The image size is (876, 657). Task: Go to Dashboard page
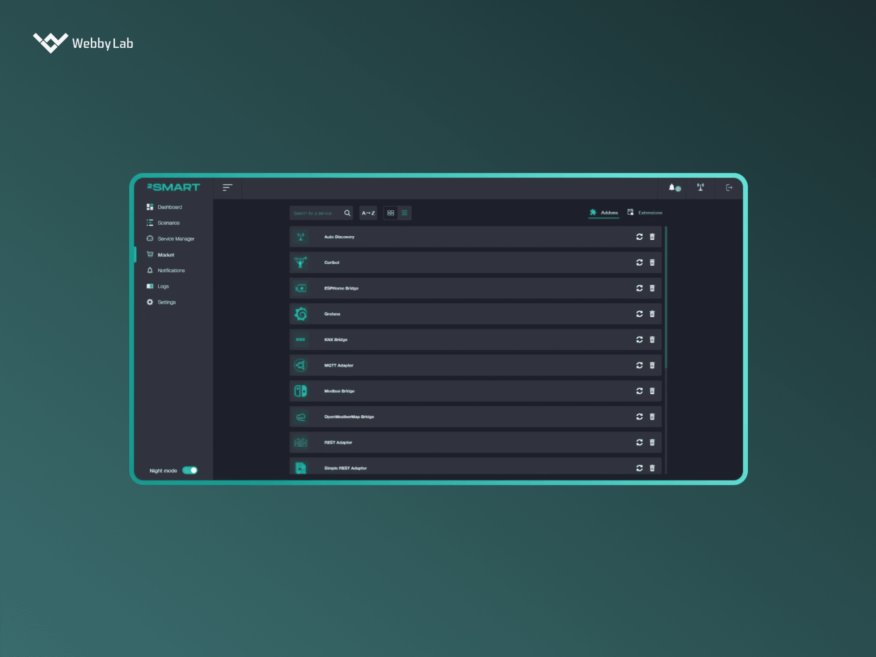point(170,207)
